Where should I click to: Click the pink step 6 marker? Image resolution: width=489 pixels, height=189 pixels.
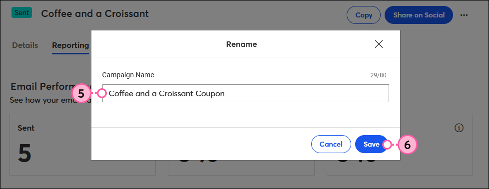407,145
